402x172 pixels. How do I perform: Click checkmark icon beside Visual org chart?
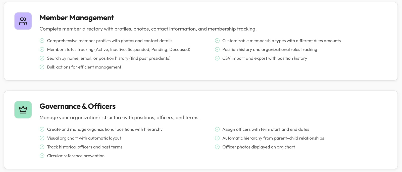[42, 138]
